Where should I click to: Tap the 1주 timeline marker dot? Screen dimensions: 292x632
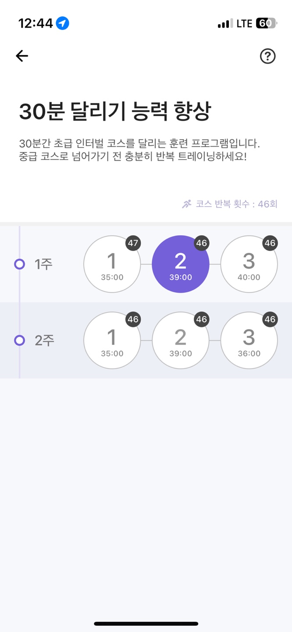[19, 264]
